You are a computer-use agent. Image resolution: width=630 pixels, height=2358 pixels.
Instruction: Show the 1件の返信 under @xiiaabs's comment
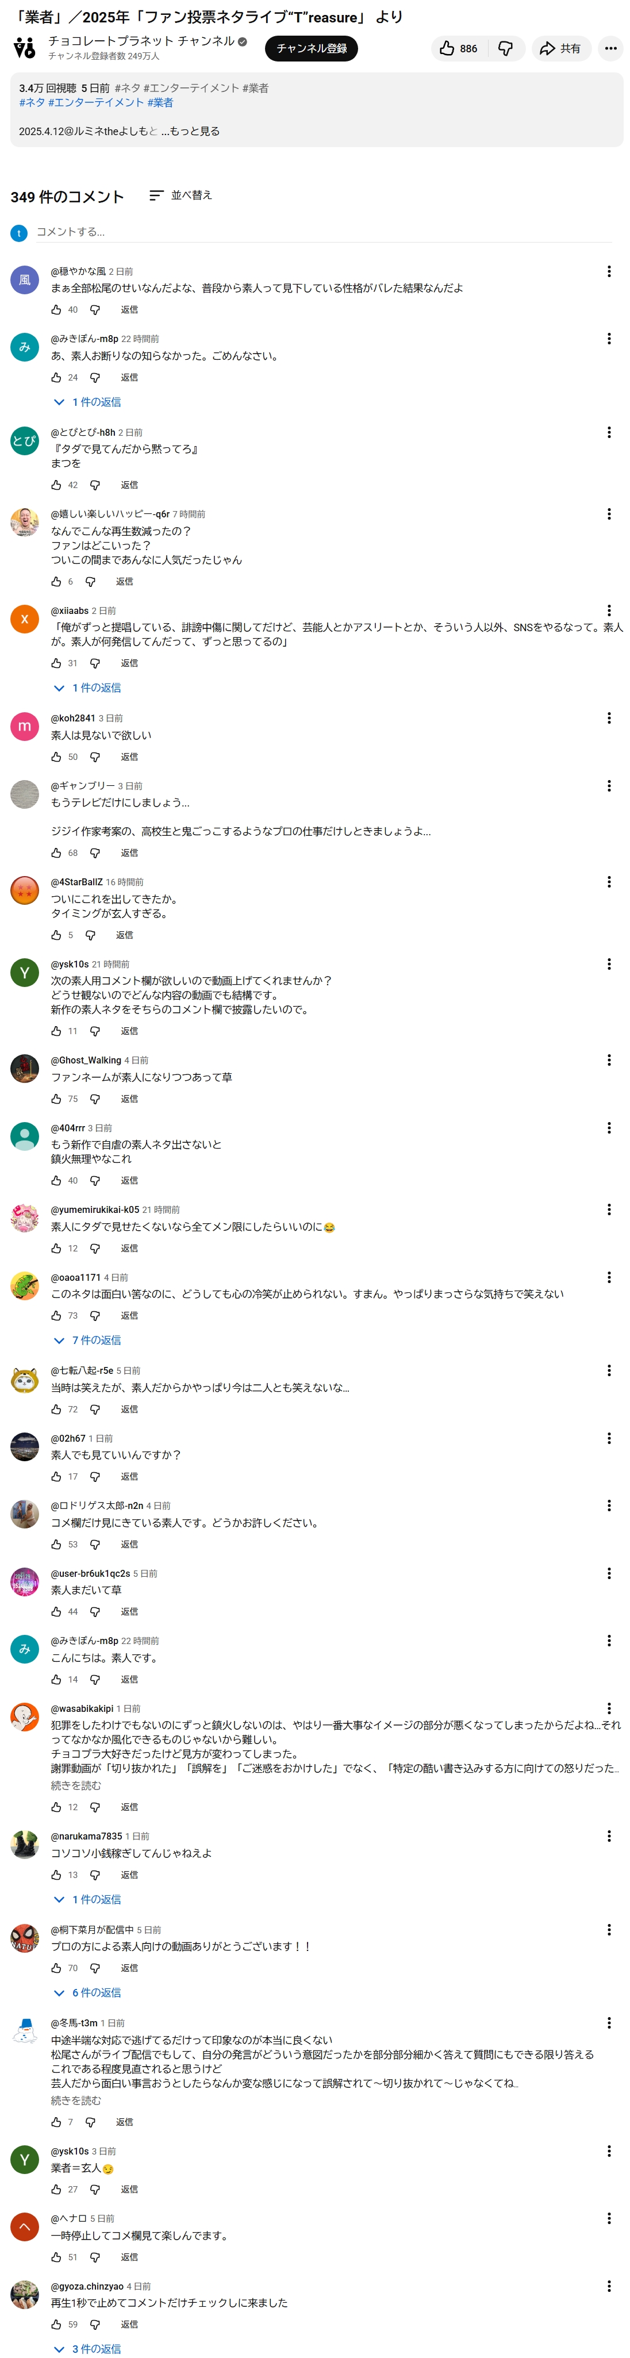point(87,688)
